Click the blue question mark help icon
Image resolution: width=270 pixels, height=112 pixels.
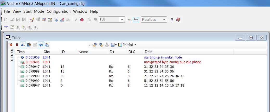pyautogui.click(x=172, y=19)
